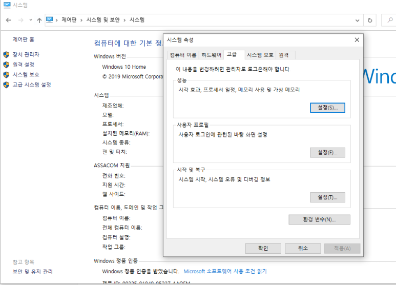This screenshot has height=285, width=396.
Task: Select 시스템 breadcrumb in address bar
Action: tap(137, 19)
